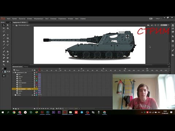175x131 pixels.
Task: Open the timeline panel options menu
Action: point(169,67)
